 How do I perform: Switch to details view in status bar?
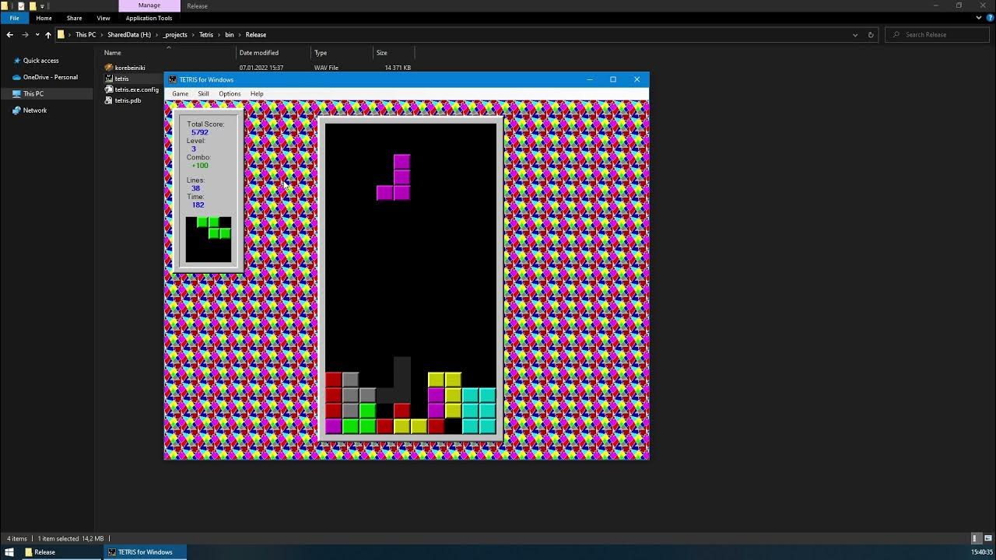pos(976,538)
